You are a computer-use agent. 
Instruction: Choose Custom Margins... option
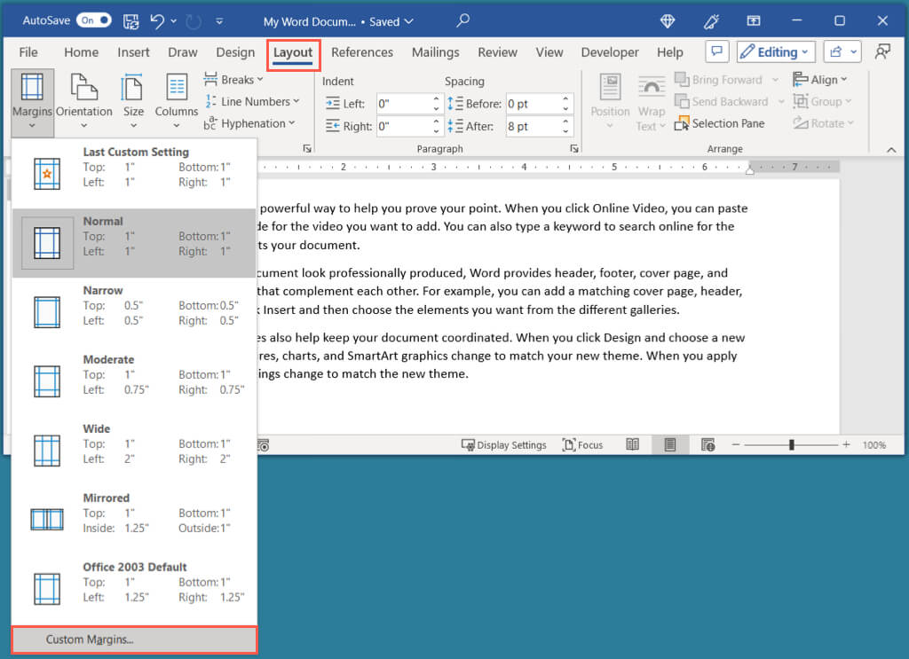pos(134,639)
